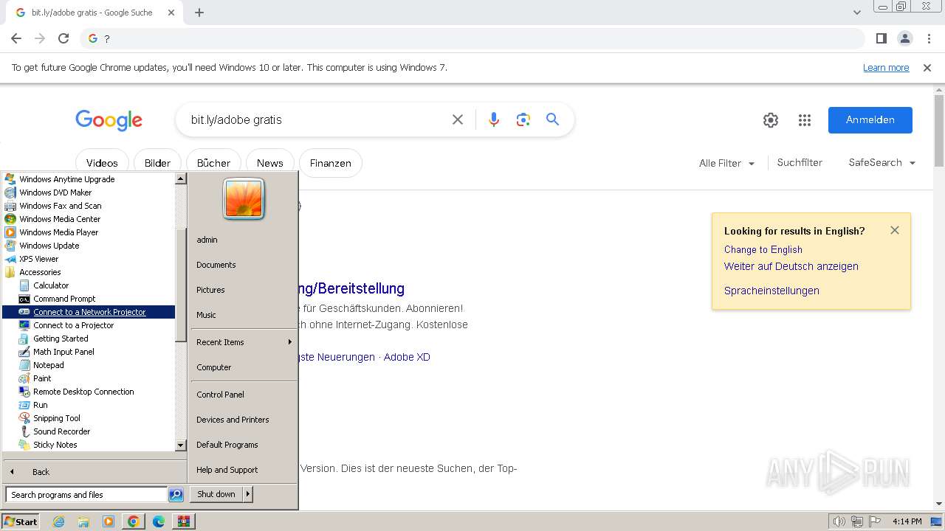The width and height of the screenshot is (945, 531).
Task: Open the Adobe XD result link
Action: (x=407, y=357)
